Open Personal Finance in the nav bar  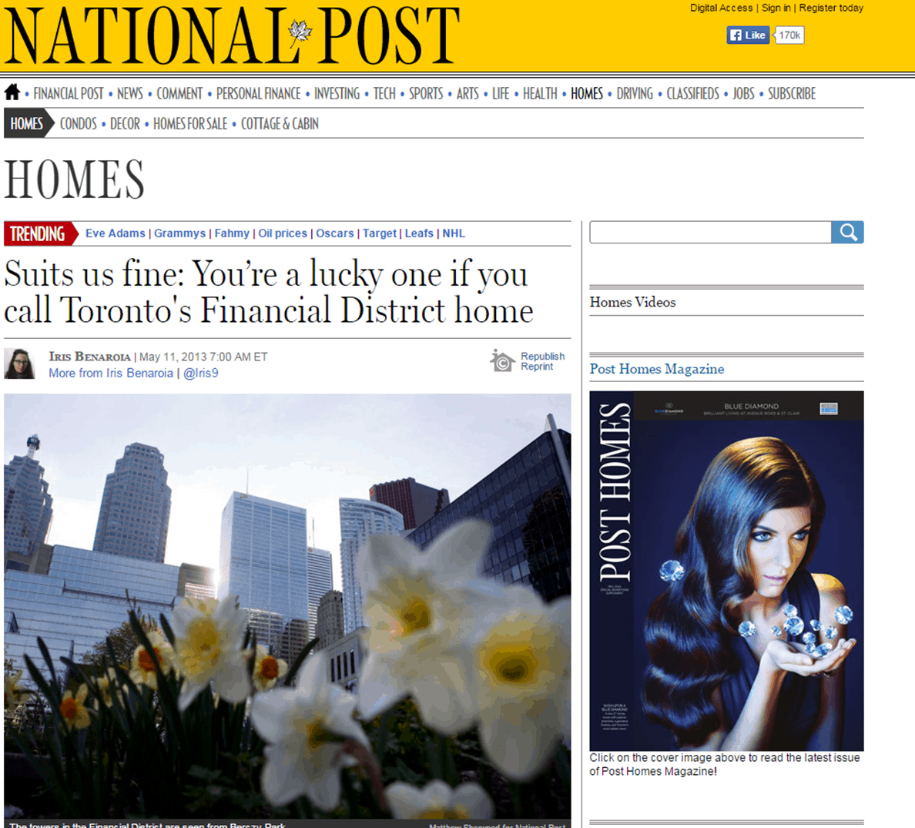tap(259, 93)
